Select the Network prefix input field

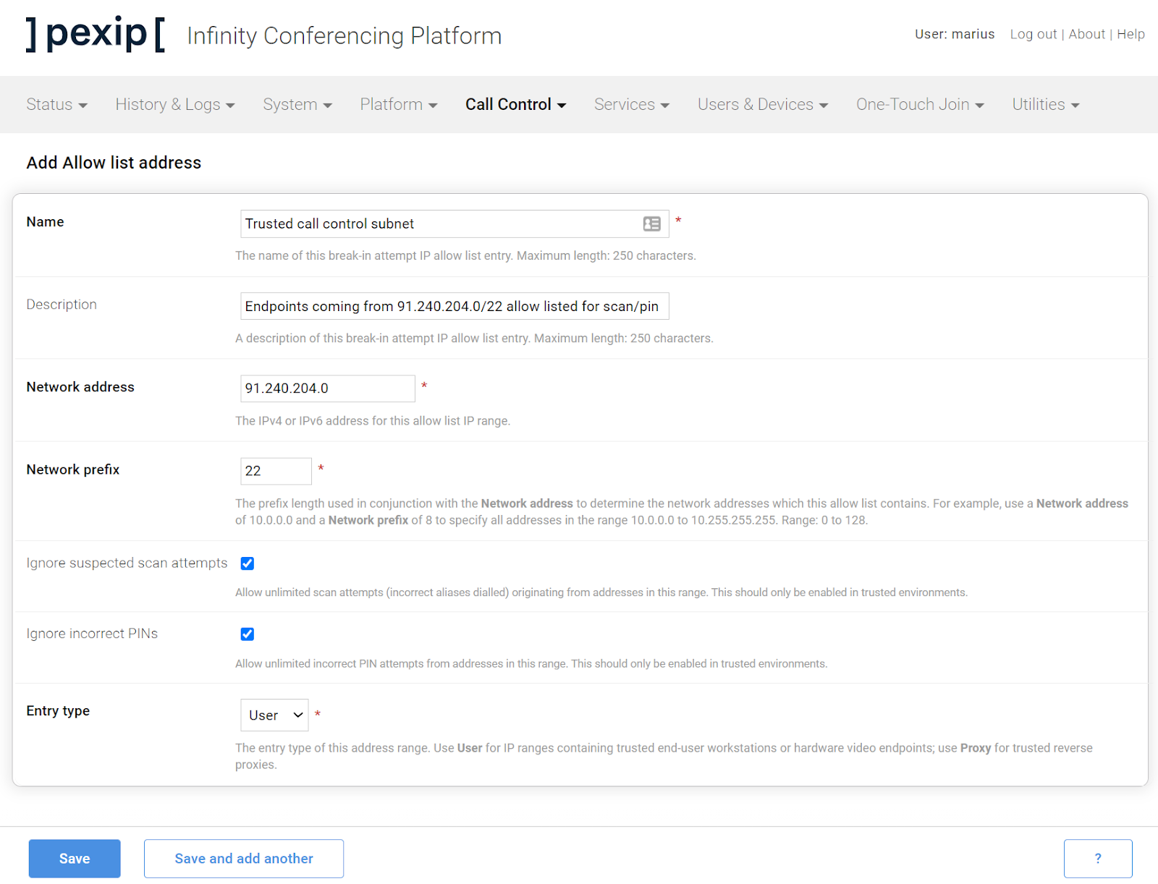[276, 470]
